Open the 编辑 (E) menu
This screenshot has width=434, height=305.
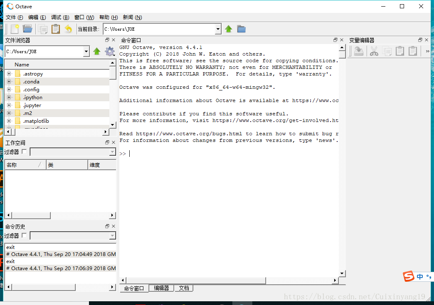tap(37, 17)
